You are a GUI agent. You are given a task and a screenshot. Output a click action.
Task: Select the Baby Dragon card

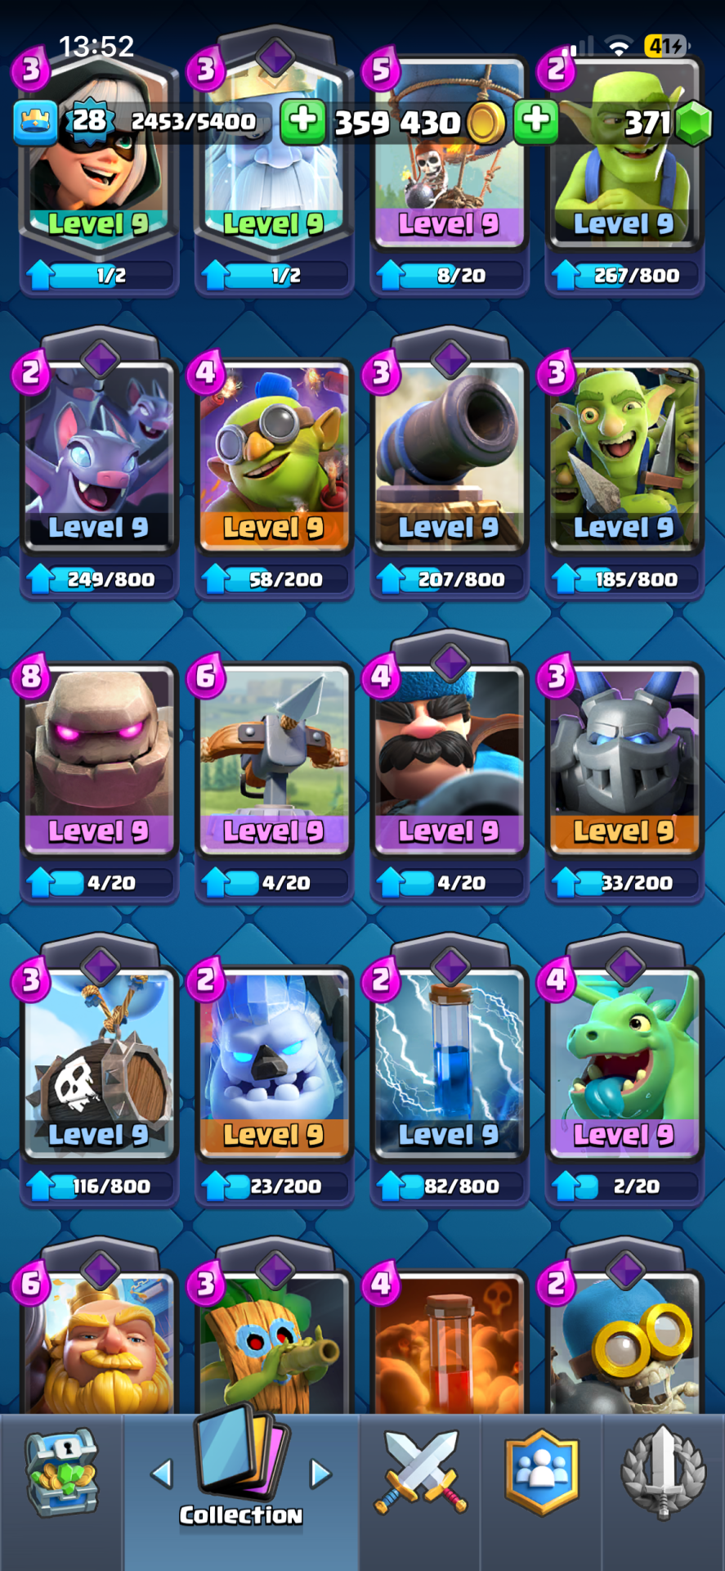pyautogui.click(x=624, y=1064)
